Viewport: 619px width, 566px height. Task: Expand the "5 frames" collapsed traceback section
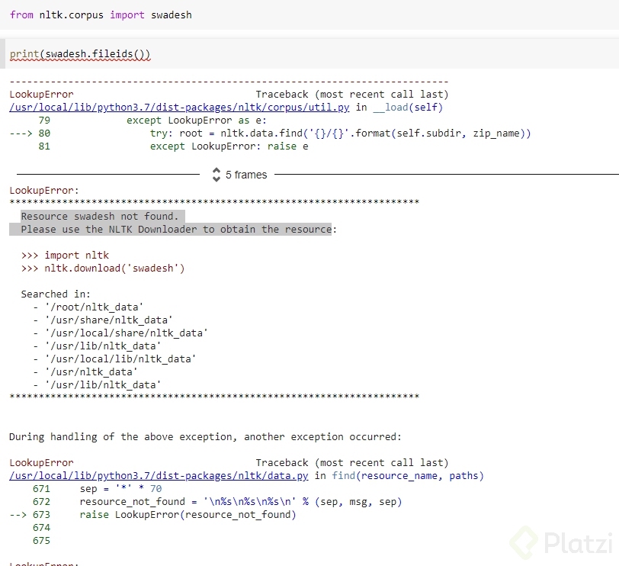246,175
